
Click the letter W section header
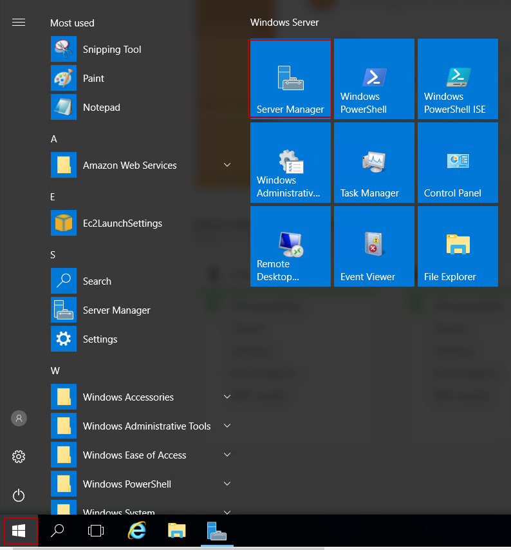pyautogui.click(x=55, y=371)
